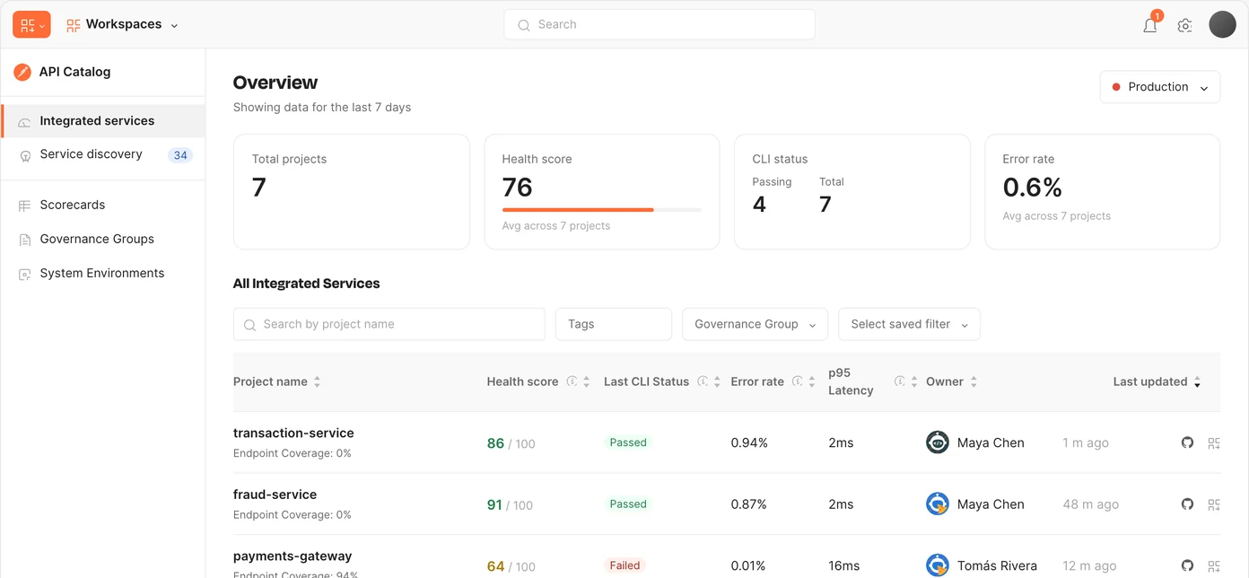Click Maya Chen avatar on fraud-service row

[938, 504]
